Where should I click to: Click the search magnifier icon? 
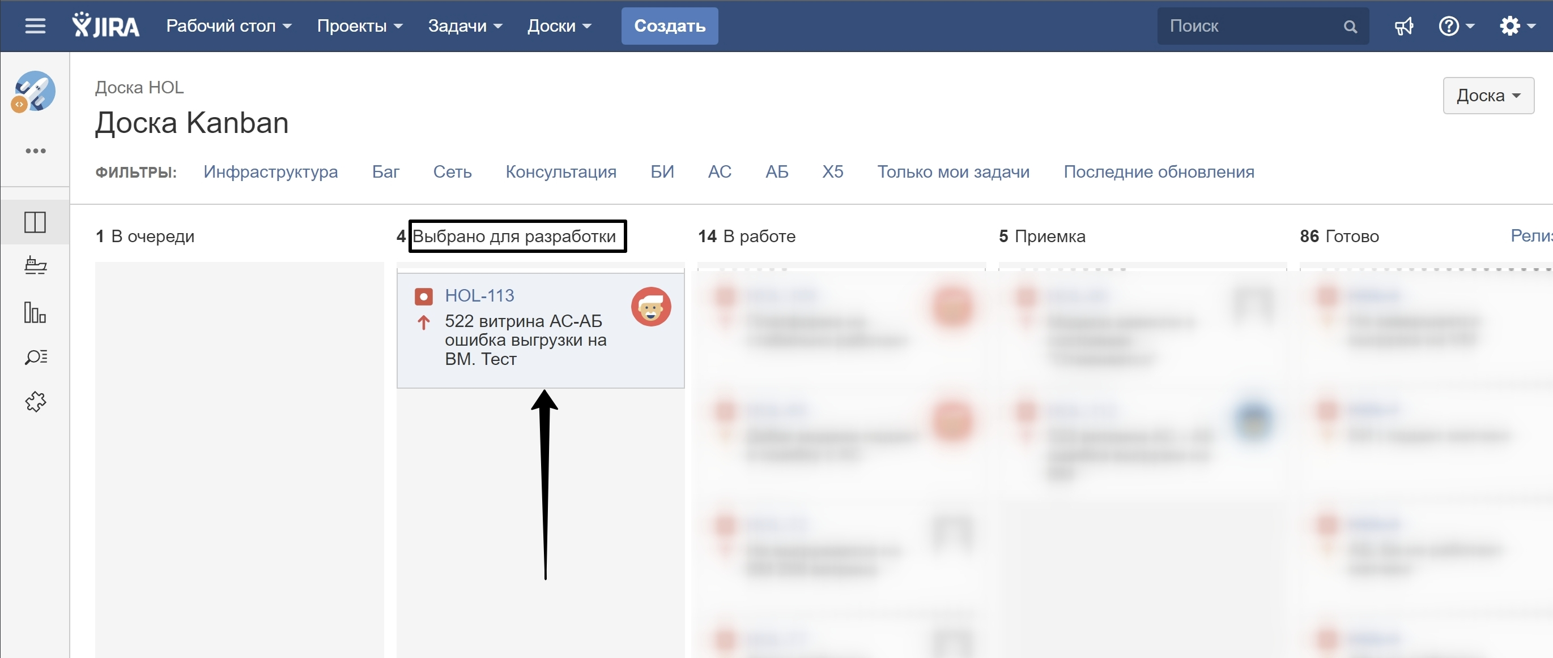pos(1350,27)
